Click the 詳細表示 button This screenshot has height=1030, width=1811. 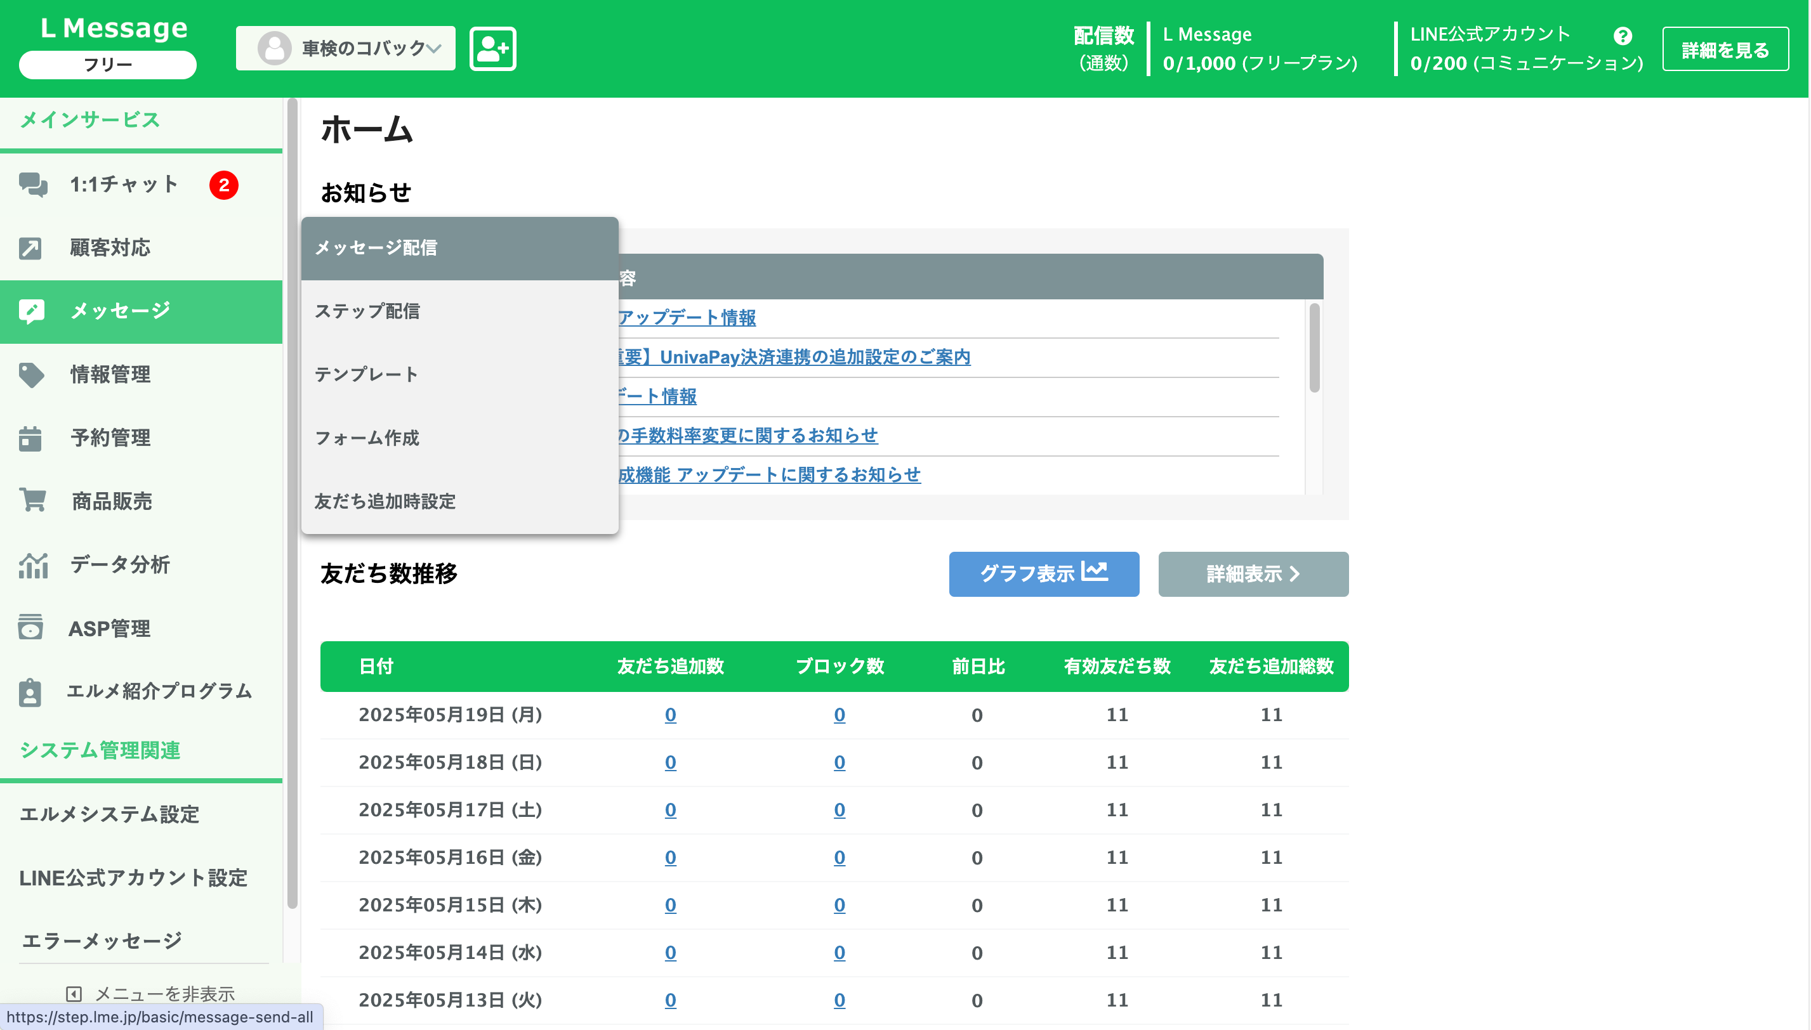pos(1253,574)
